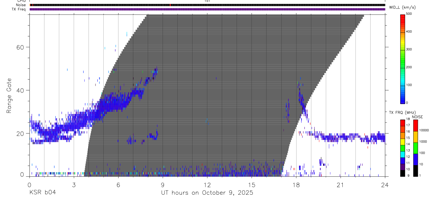
Task: Click the '14' tick on the TX FRQ scale
Action: tap(408, 144)
